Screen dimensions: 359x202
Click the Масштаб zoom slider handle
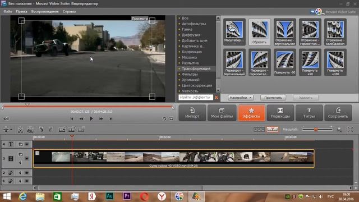[x=316, y=130]
